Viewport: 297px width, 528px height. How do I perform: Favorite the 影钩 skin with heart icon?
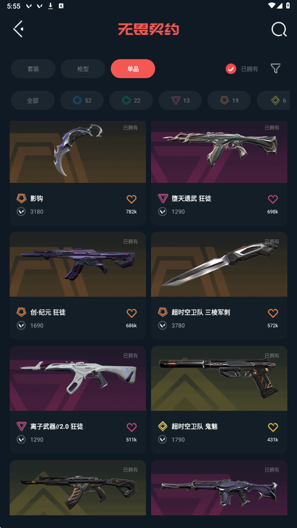[132, 199]
